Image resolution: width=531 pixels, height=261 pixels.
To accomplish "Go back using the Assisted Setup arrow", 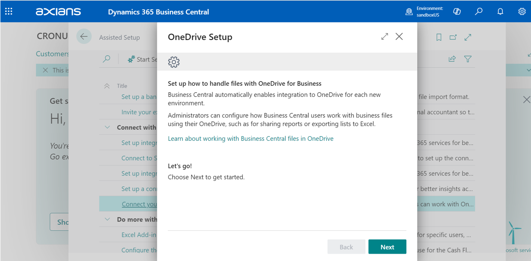I will point(84,37).
